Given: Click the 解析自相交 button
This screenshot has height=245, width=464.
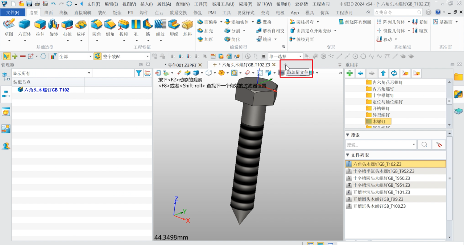Looking at the screenshot, I should pyautogui.click(x=270, y=31).
